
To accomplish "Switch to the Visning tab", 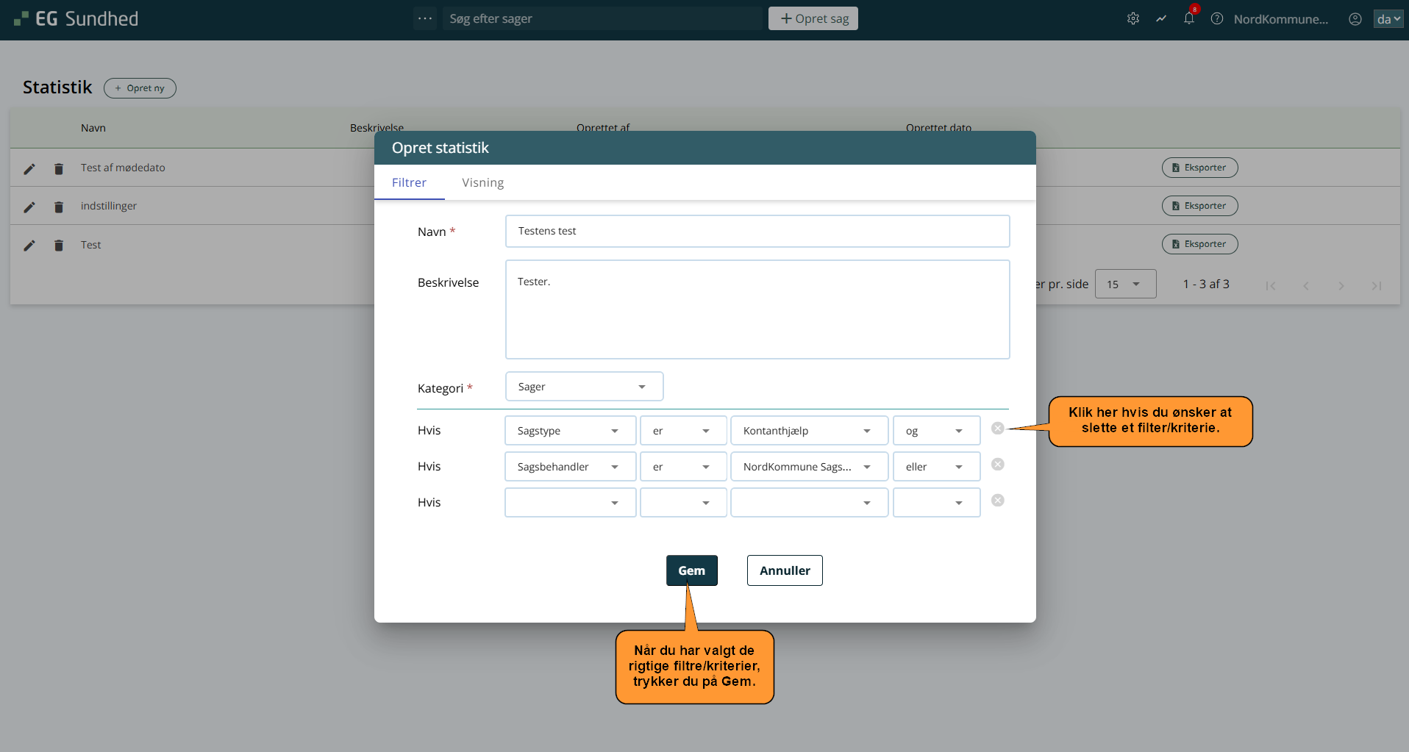I will (x=482, y=183).
